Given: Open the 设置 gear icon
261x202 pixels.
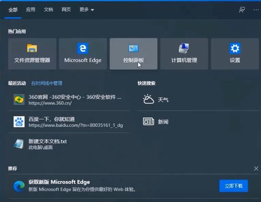Looking at the screenshot, I should click(x=235, y=48).
